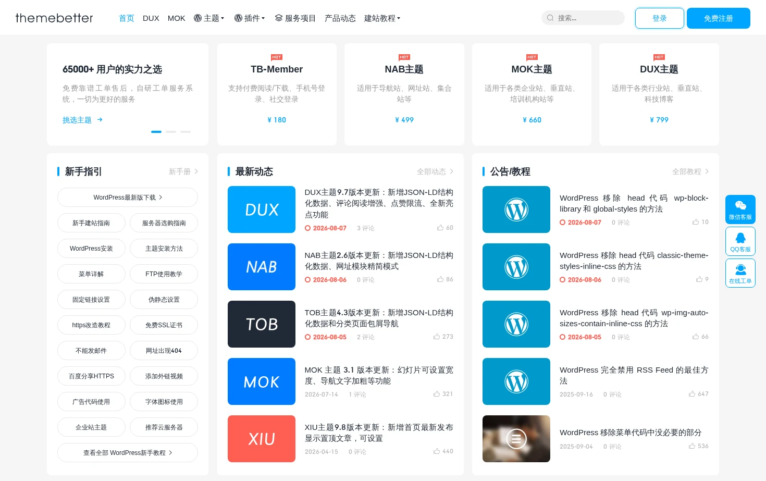This screenshot has width=766, height=481.
Task: Open the DUX nav item
Action: point(151,18)
